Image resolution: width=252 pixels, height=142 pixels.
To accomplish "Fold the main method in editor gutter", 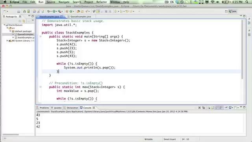I will click(x=41, y=37).
